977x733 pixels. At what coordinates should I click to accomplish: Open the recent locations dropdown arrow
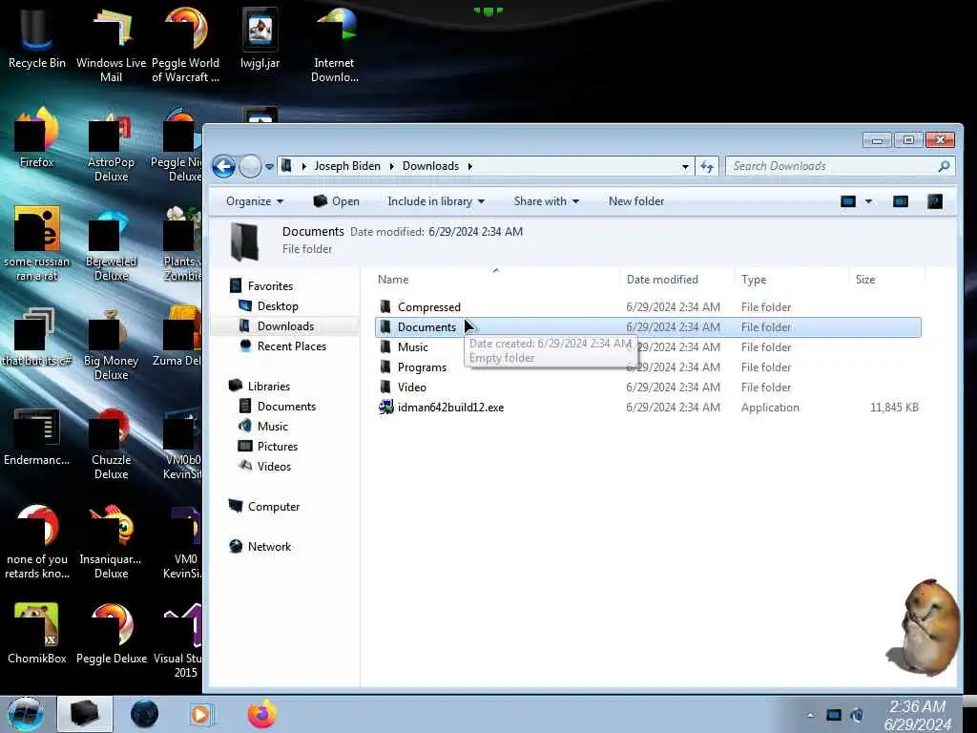[269, 166]
